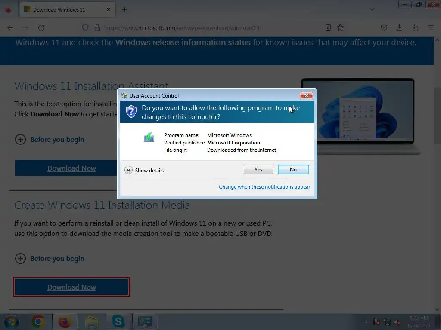Click the tracking protection shield icon
The width and height of the screenshot is (441, 330).
(85, 28)
